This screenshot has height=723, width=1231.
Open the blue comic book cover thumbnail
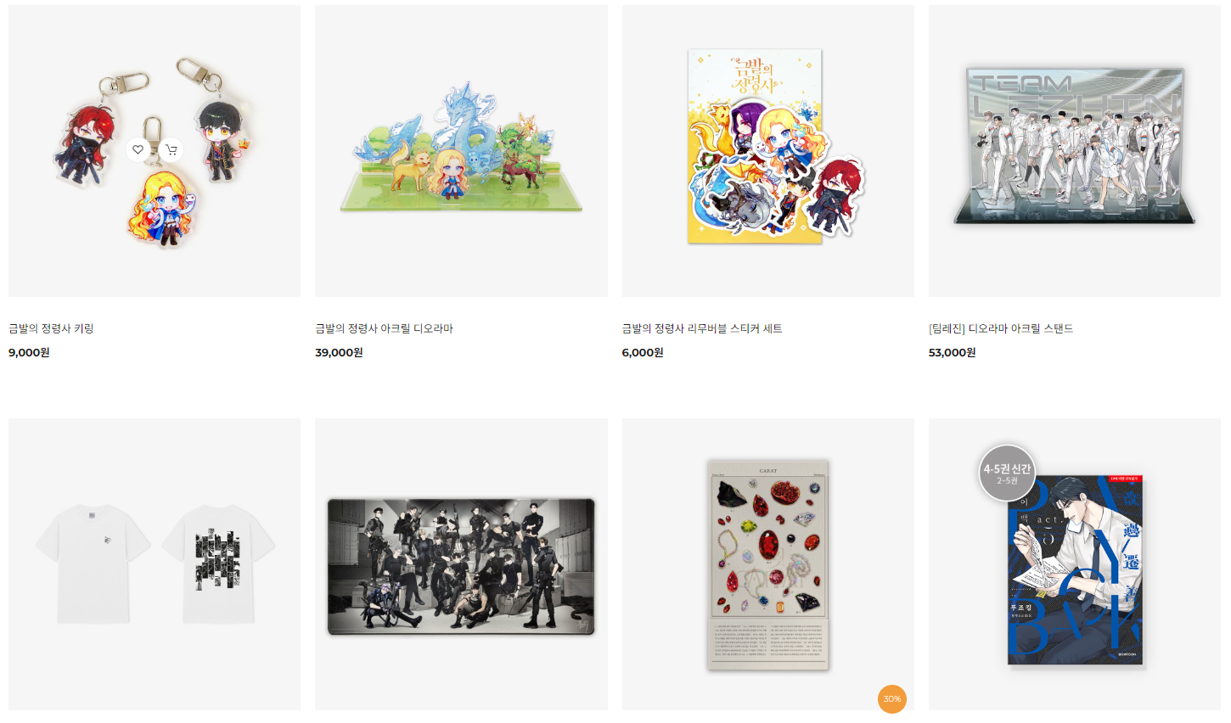[1075, 564]
